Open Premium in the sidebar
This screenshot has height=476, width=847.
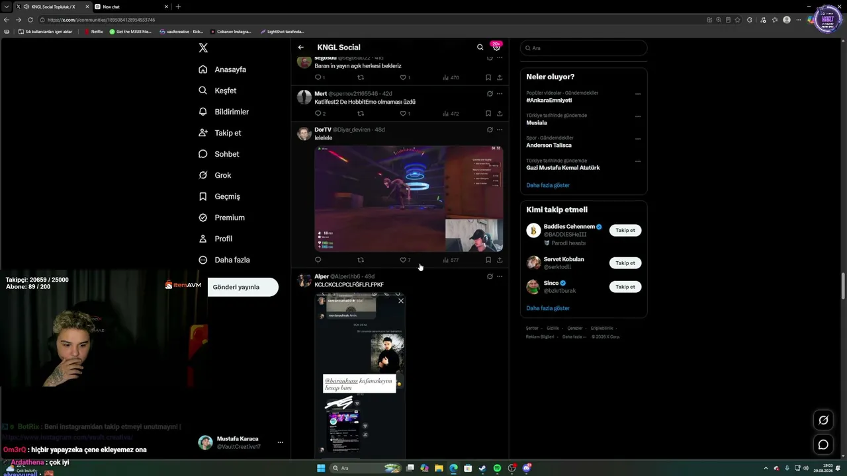[222, 218]
